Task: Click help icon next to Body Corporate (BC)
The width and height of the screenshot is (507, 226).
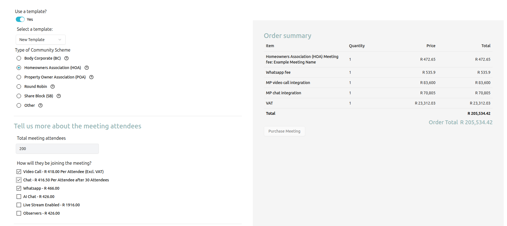Action: point(66,58)
